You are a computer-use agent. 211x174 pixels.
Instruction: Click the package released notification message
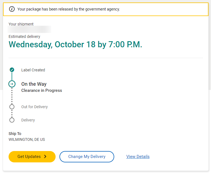coord(69,9)
